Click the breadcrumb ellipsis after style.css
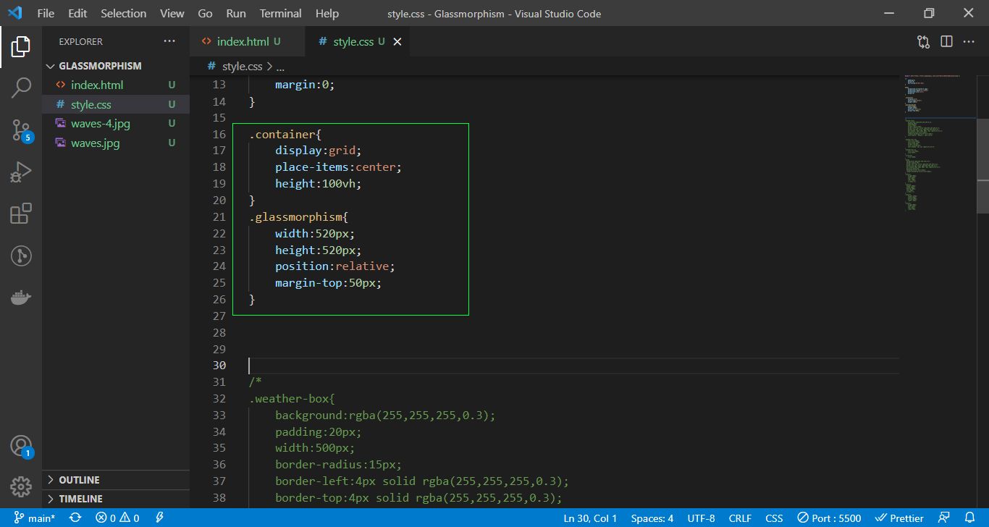This screenshot has height=527, width=989. [280, 66]
